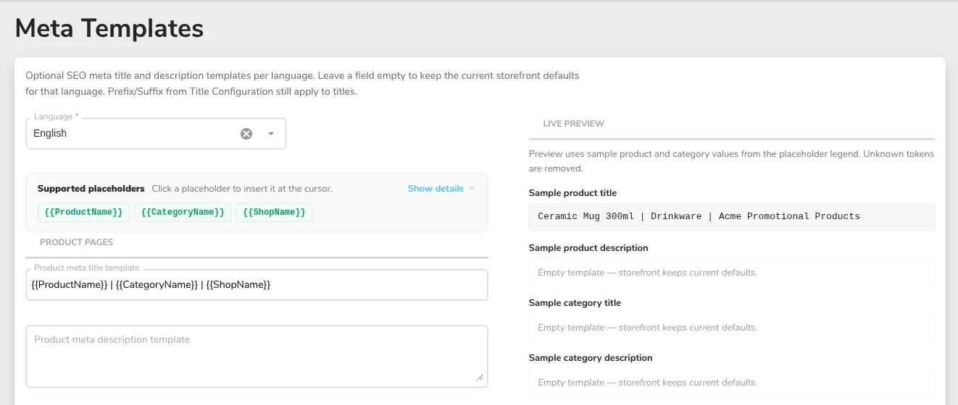Click the Sample product description preview box
This screenshot has height=405, width=958.
tap(732, 273)
